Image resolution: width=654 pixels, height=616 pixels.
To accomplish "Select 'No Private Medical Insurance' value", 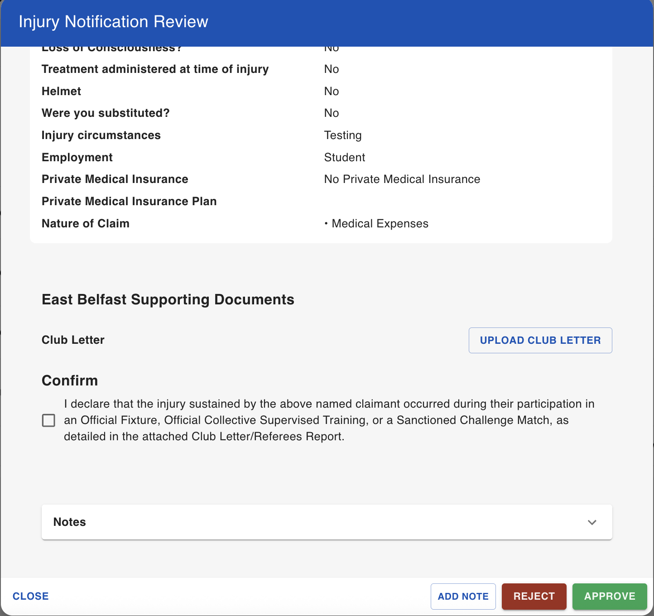I will tap(402, 179).
